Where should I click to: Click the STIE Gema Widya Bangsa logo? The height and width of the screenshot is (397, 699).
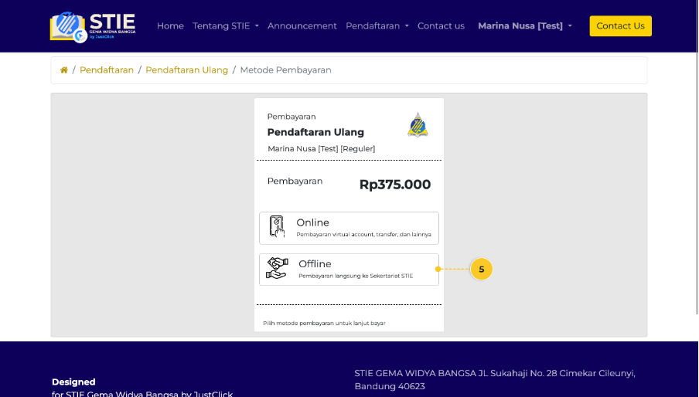pyautogui.click(x=92, y=26)
